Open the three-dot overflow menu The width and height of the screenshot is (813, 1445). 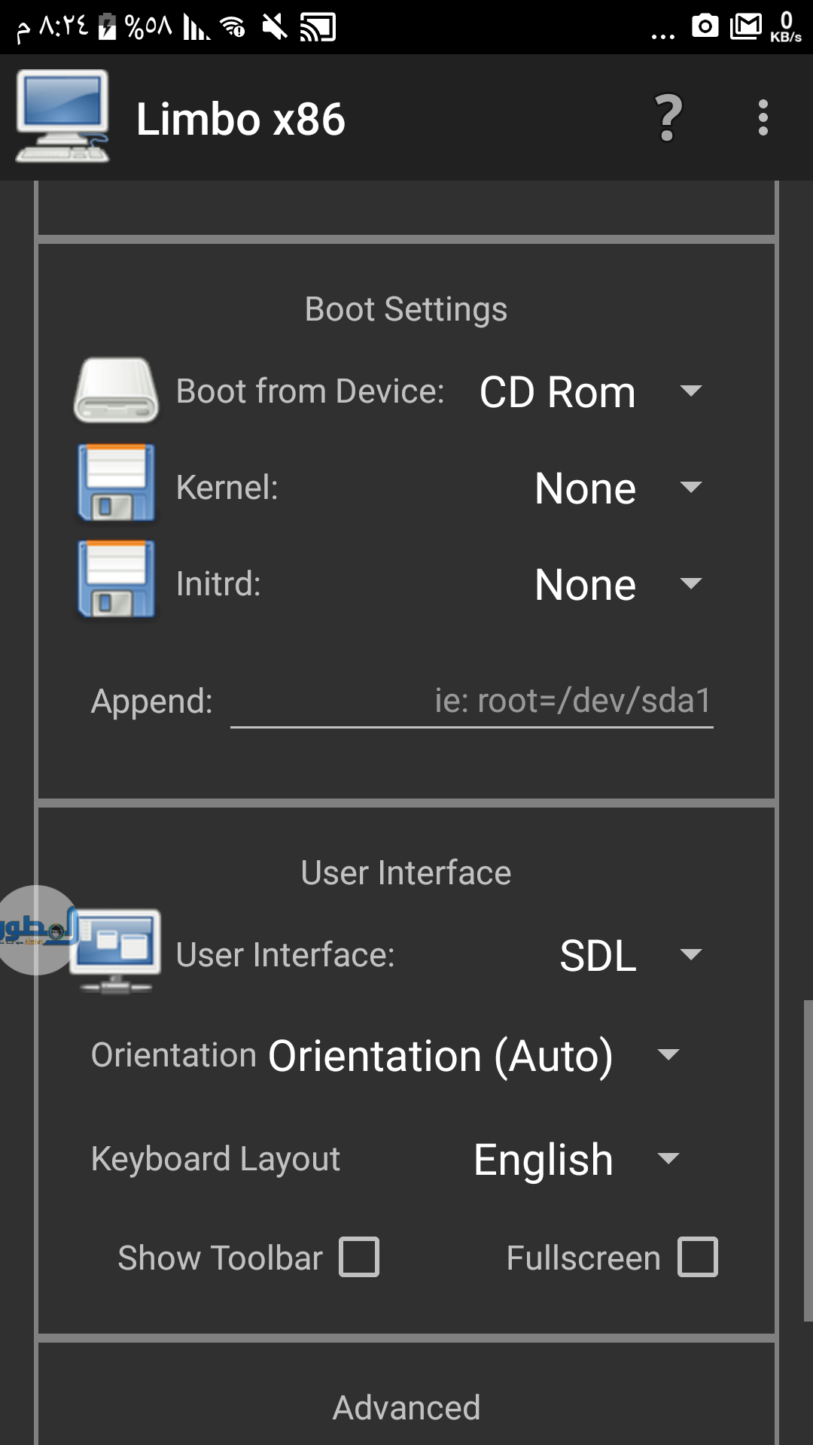[763, 118]
